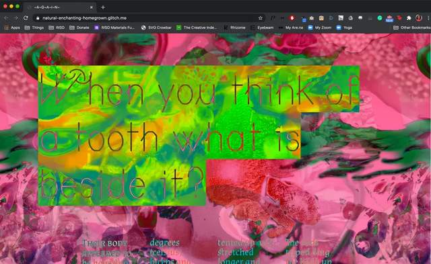431x264 pixels.
Task: Click the blue badge extension icon with label
Action: click(389, 18)
